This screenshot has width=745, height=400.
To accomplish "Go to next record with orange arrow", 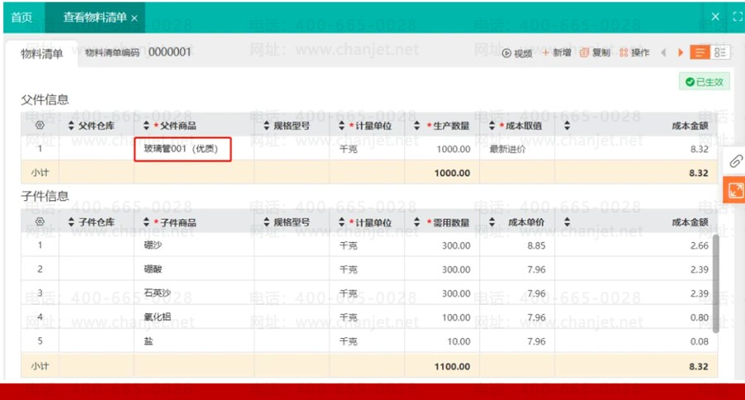I will point(680,53).
